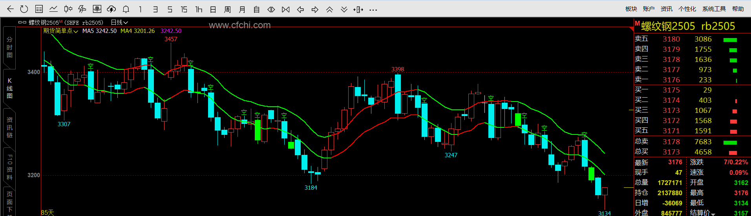Click the 螺纹钢2505 rb2505 title
This screenshot has width=751, height=216.
(x=688, y=26)
